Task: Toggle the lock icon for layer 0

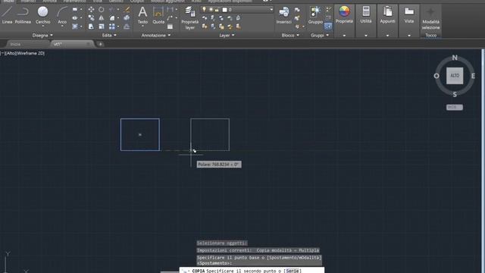Action: coord(217,10)
